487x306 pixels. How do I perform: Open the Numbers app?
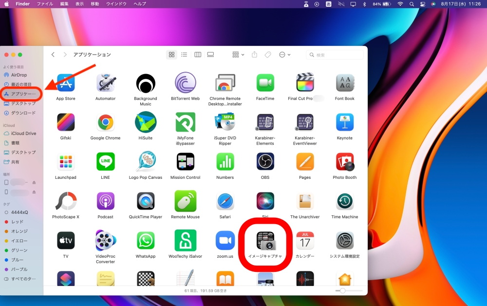pos(225,162)
